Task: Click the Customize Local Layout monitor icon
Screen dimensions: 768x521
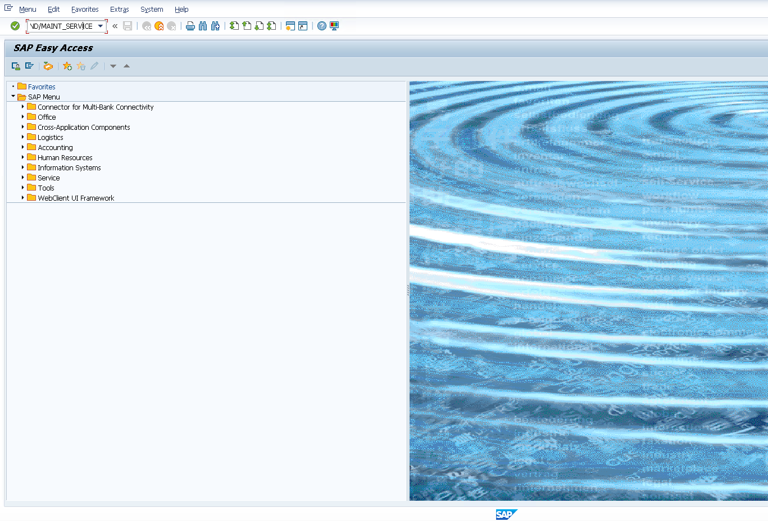Action: pos(334,26)
